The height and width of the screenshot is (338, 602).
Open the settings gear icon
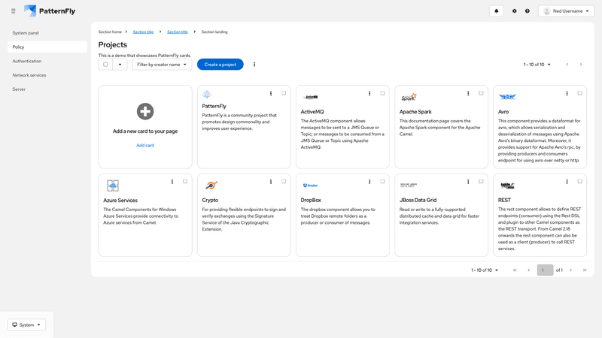[x=515, y=11]
